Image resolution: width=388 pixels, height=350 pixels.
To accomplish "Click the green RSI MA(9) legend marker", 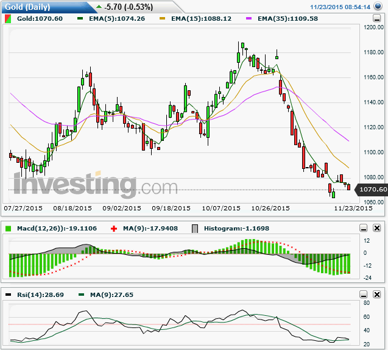I will point(81,295).
